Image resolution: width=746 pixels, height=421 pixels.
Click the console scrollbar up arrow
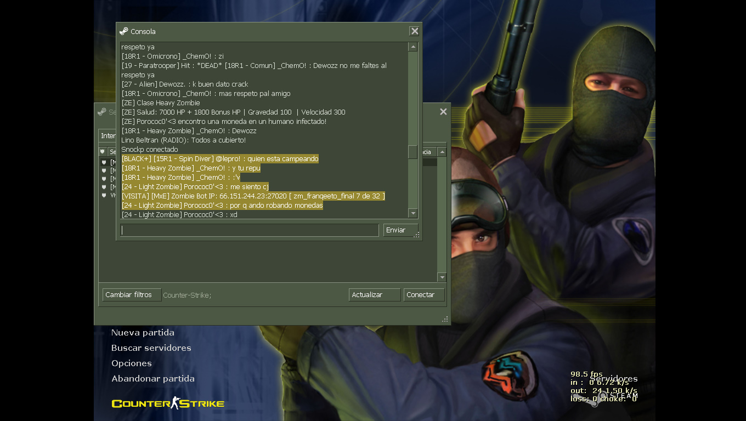click(413, 47)
